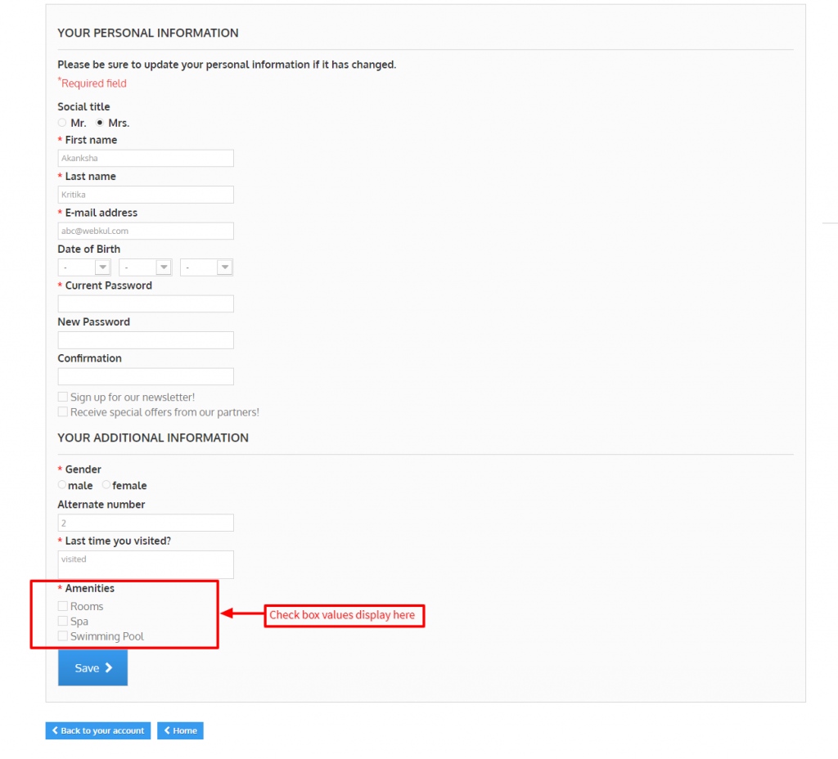The image size is (838, 759).
Task: Click the First name input field
Action: click(x=146, y=158)
